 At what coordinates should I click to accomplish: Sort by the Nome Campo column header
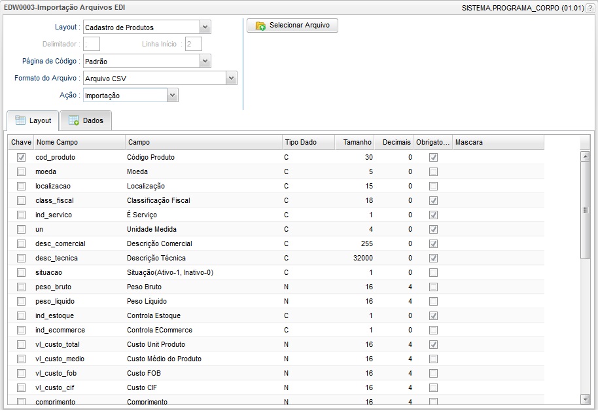click(79, 143)
